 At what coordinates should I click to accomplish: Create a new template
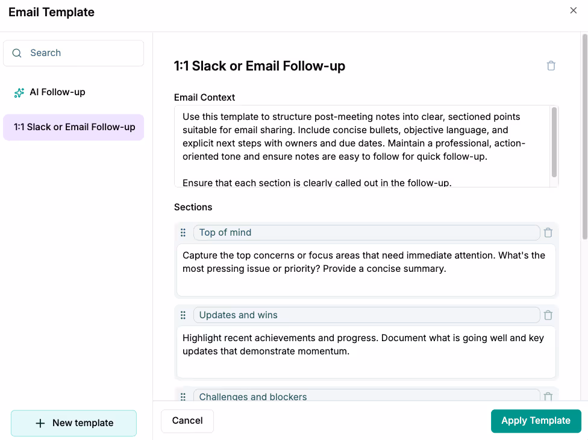point(73,423)
